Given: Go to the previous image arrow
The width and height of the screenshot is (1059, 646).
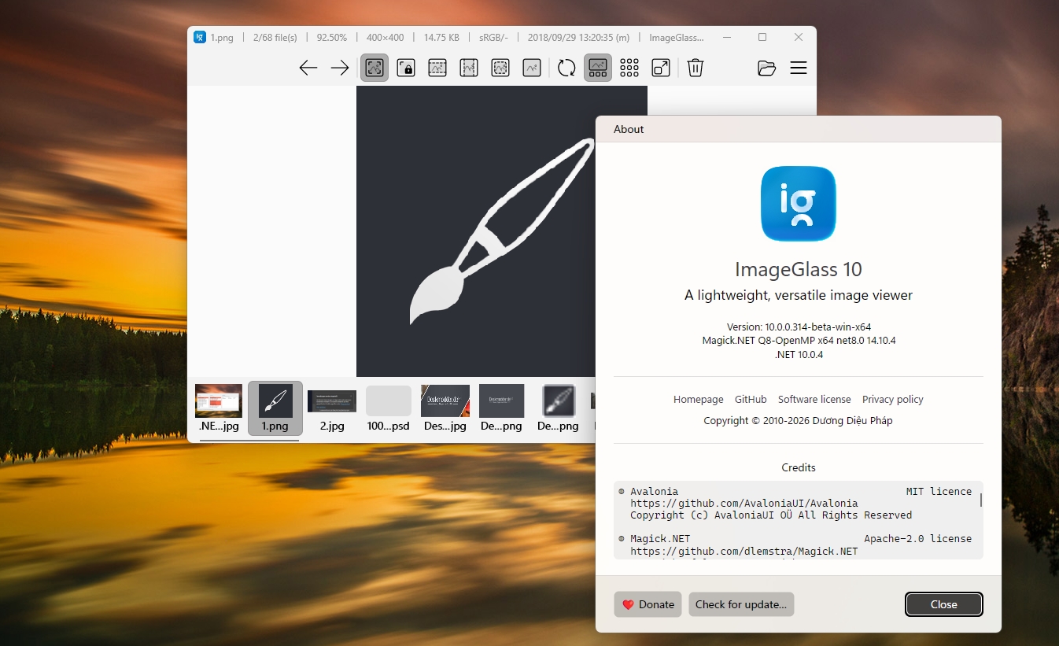Looking at the screenshot, I should pyautogui.click(x=308, y=68).
